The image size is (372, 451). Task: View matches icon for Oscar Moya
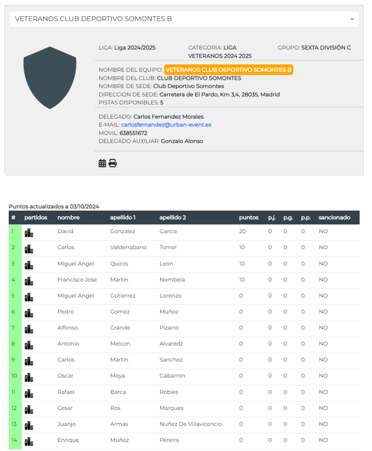(x=29, y=377)
